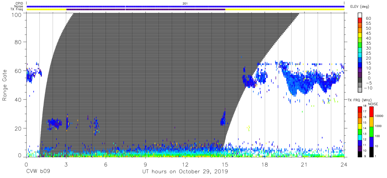The image size is (387, 178).
Task: Select the yellow segment of ELEV color bar
Action: point(361,36)
